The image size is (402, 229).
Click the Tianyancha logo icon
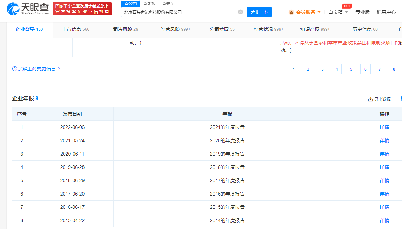(13, 8)
